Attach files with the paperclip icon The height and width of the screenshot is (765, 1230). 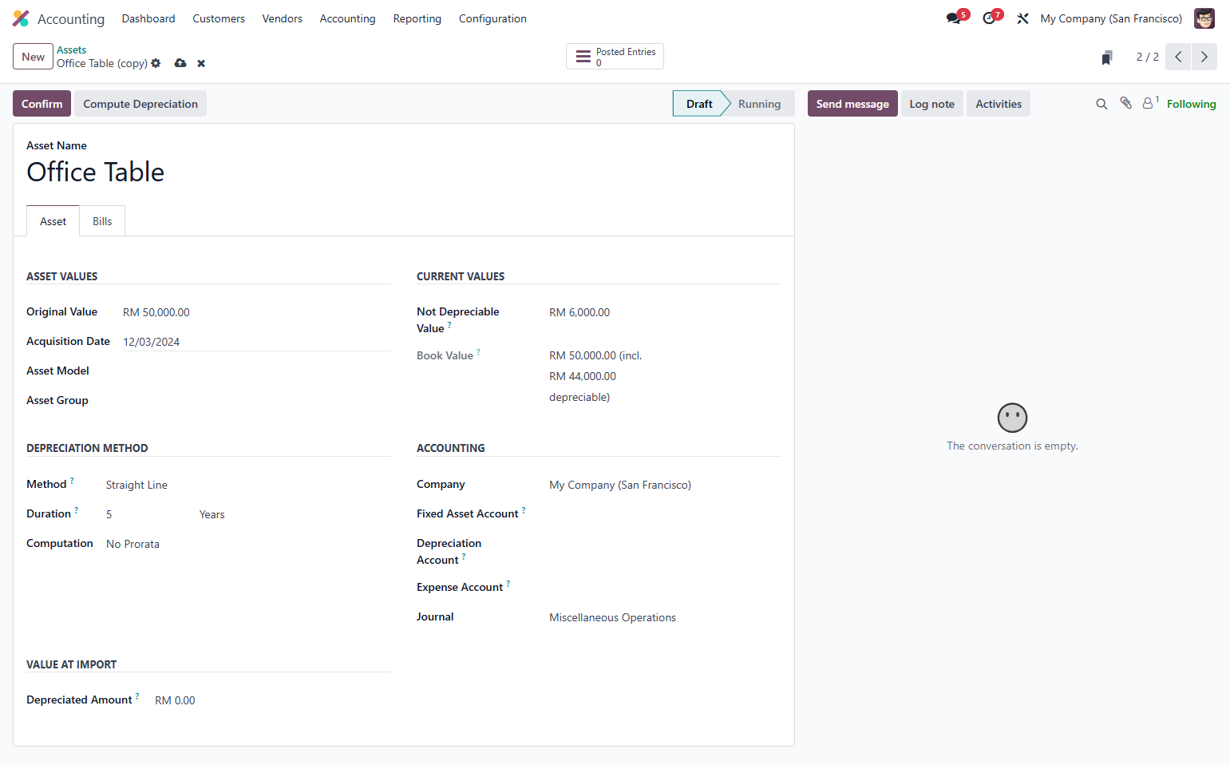point(1125,103)
